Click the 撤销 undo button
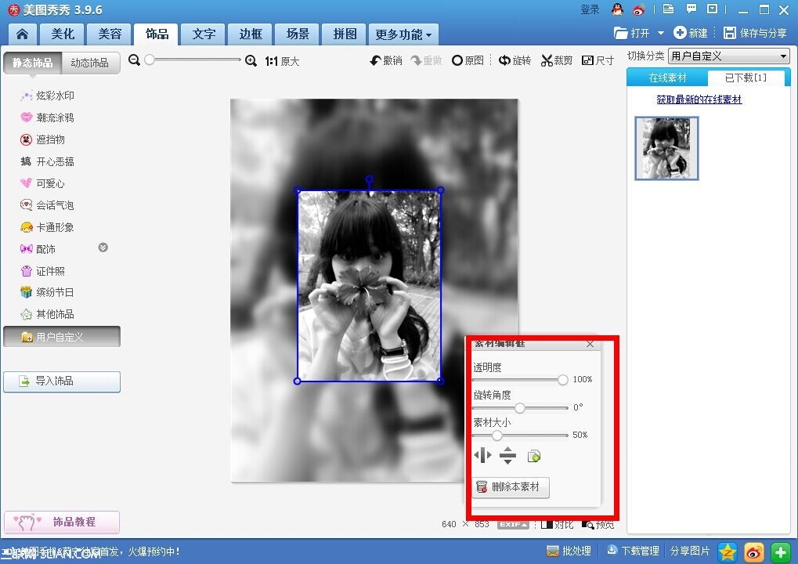Screen dimensions: 798x564 click(x=386, y=60)
